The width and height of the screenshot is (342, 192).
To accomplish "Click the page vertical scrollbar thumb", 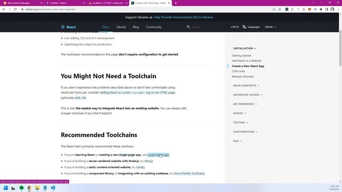I will [x=340, y=48].
